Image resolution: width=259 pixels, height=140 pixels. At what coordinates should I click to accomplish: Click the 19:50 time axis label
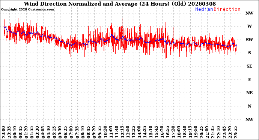196,133
